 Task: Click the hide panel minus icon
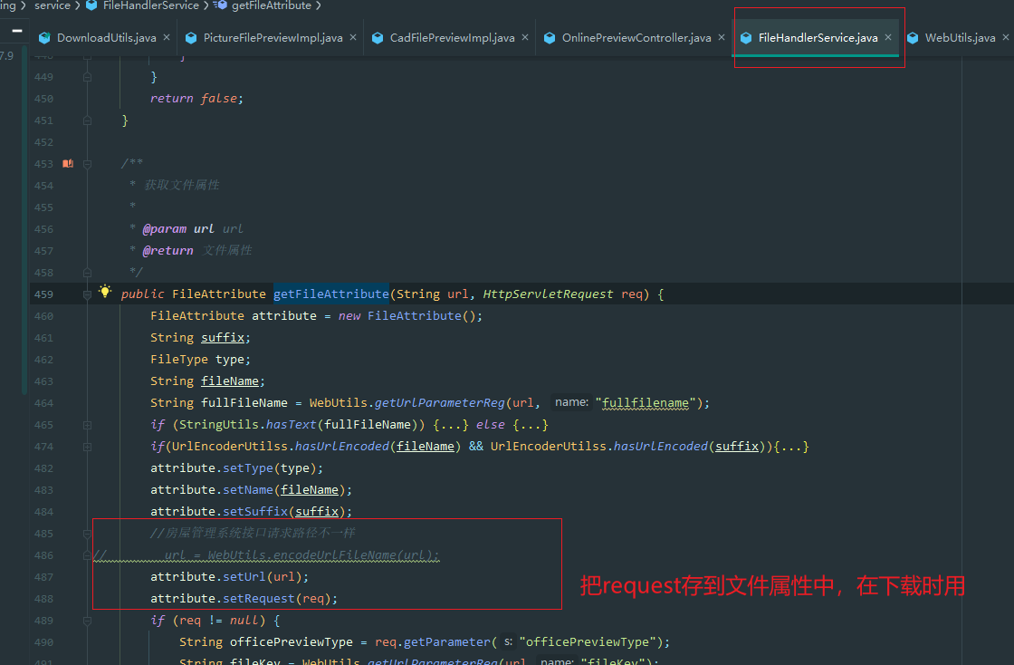tap(16, 30)
